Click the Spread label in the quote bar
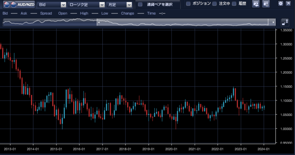 (x=46, y=13)
